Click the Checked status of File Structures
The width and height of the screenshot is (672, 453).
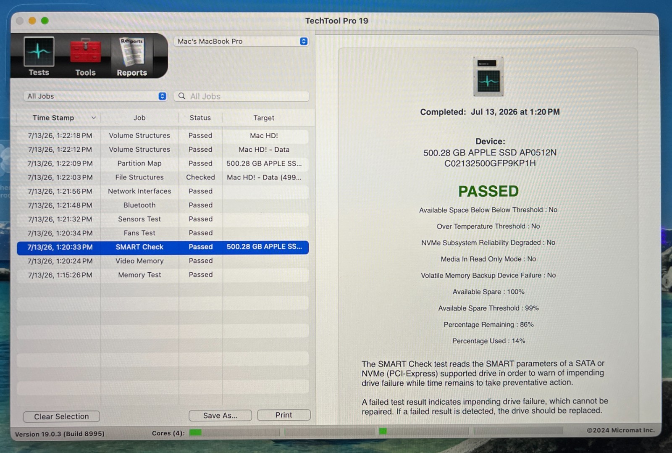tap(200, 177)
